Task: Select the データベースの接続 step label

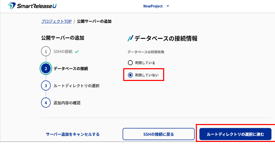Action: click(x=71, y=69)
